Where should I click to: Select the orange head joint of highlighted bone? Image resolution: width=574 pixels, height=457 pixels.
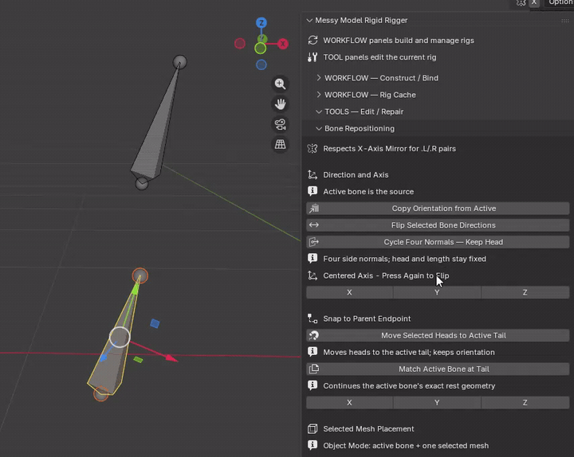[x=100, y=394]
